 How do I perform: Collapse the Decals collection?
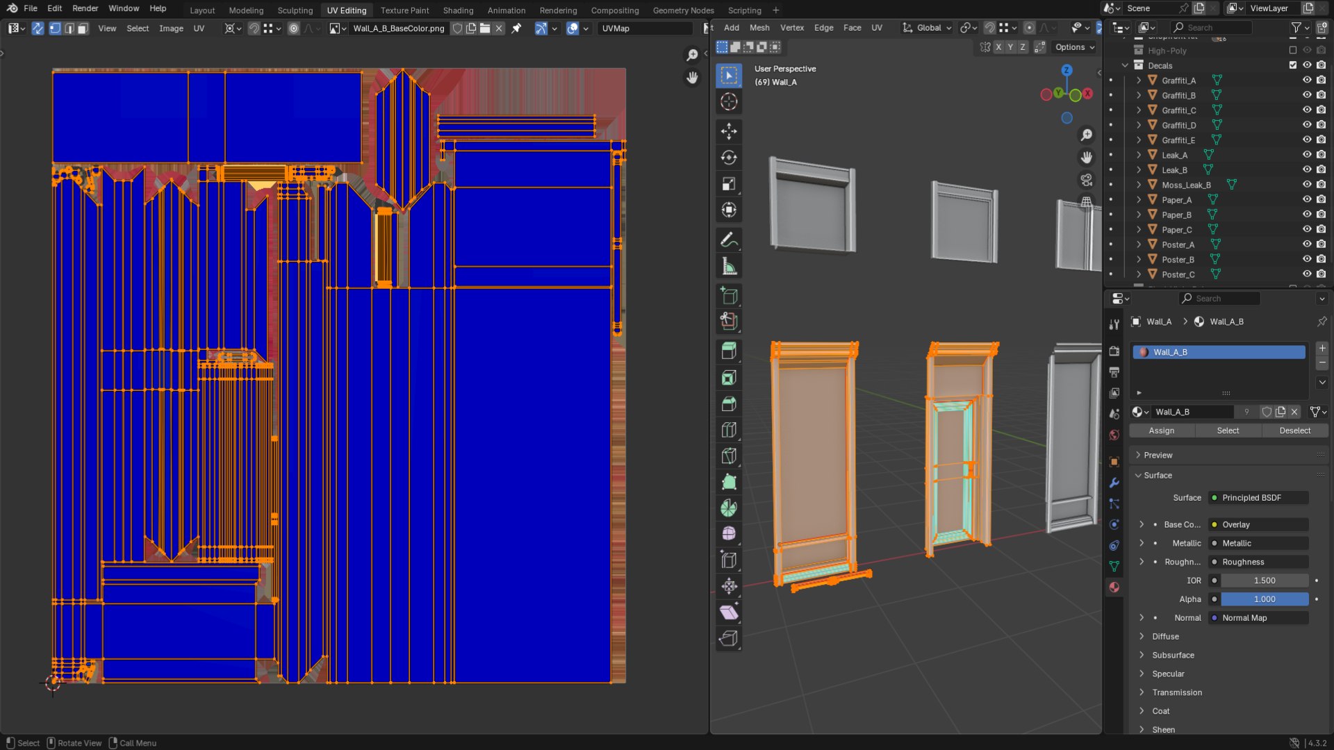pyautogui.click(x=1126, y=65)
